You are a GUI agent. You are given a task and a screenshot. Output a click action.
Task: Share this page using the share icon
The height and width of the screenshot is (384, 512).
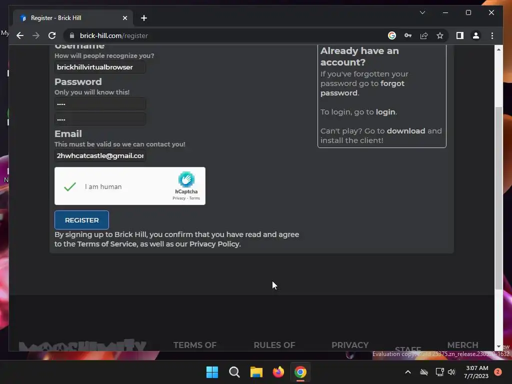pyautogui.click(x=424, y=35)
